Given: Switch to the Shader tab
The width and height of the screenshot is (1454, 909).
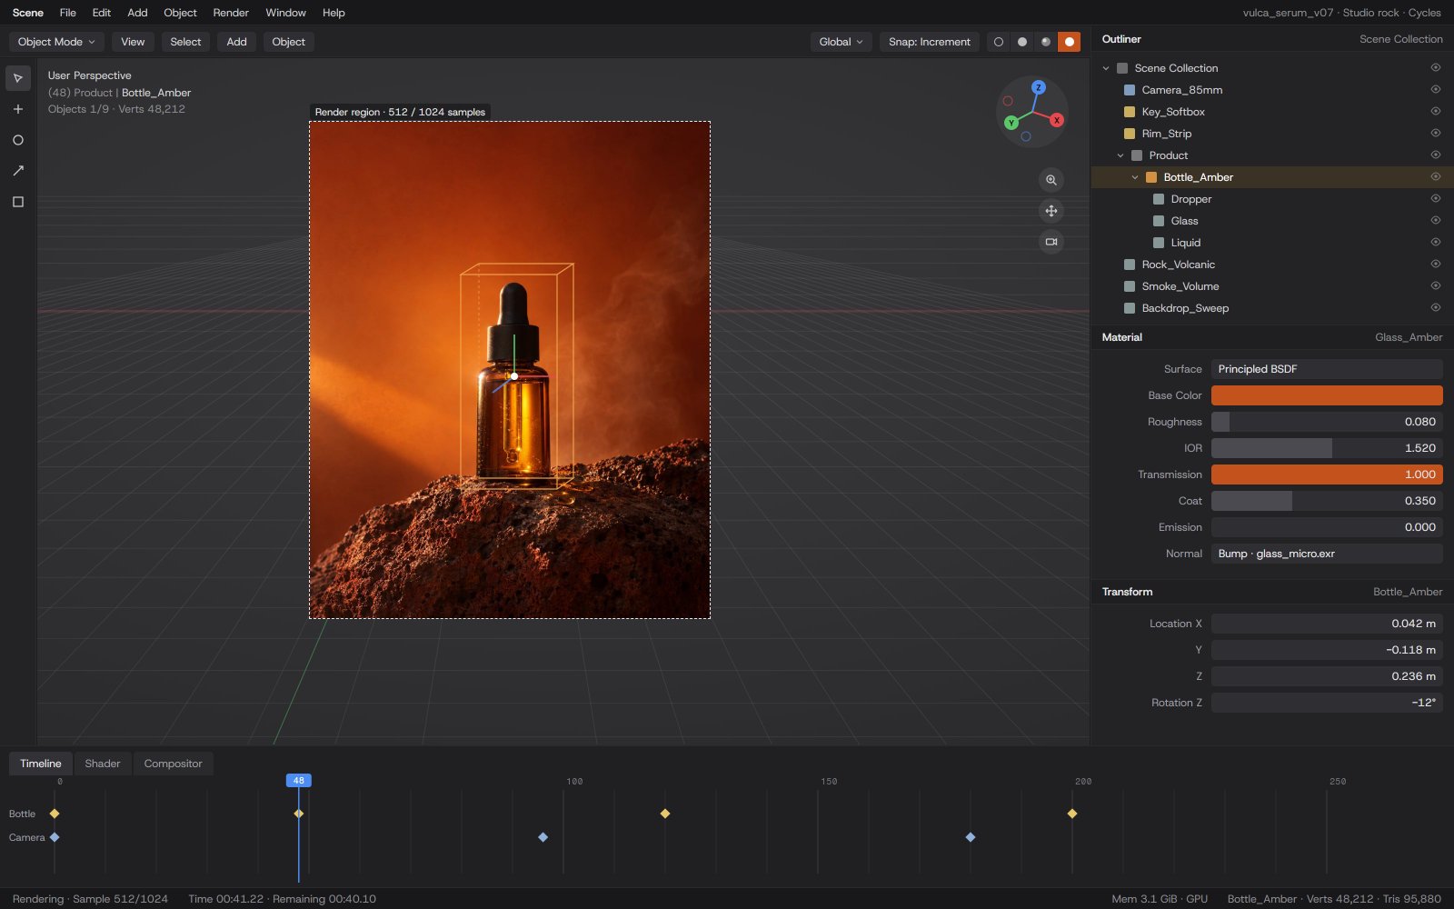Looking at the screenshot, I should [103, 764].
